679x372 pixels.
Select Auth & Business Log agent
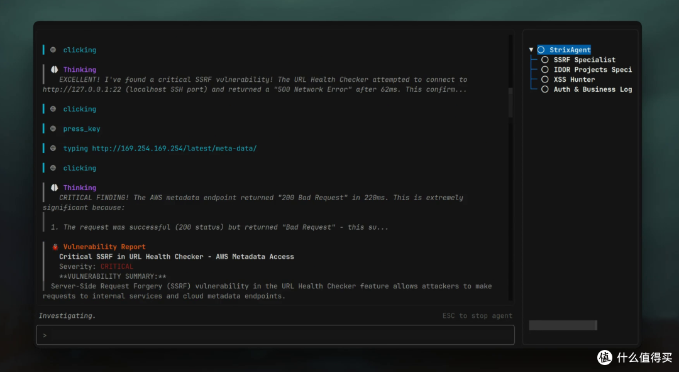tap(592, 89)
